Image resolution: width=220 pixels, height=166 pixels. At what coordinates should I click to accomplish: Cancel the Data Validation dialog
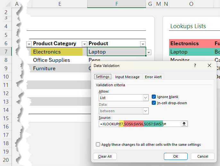tap(203, 156)
